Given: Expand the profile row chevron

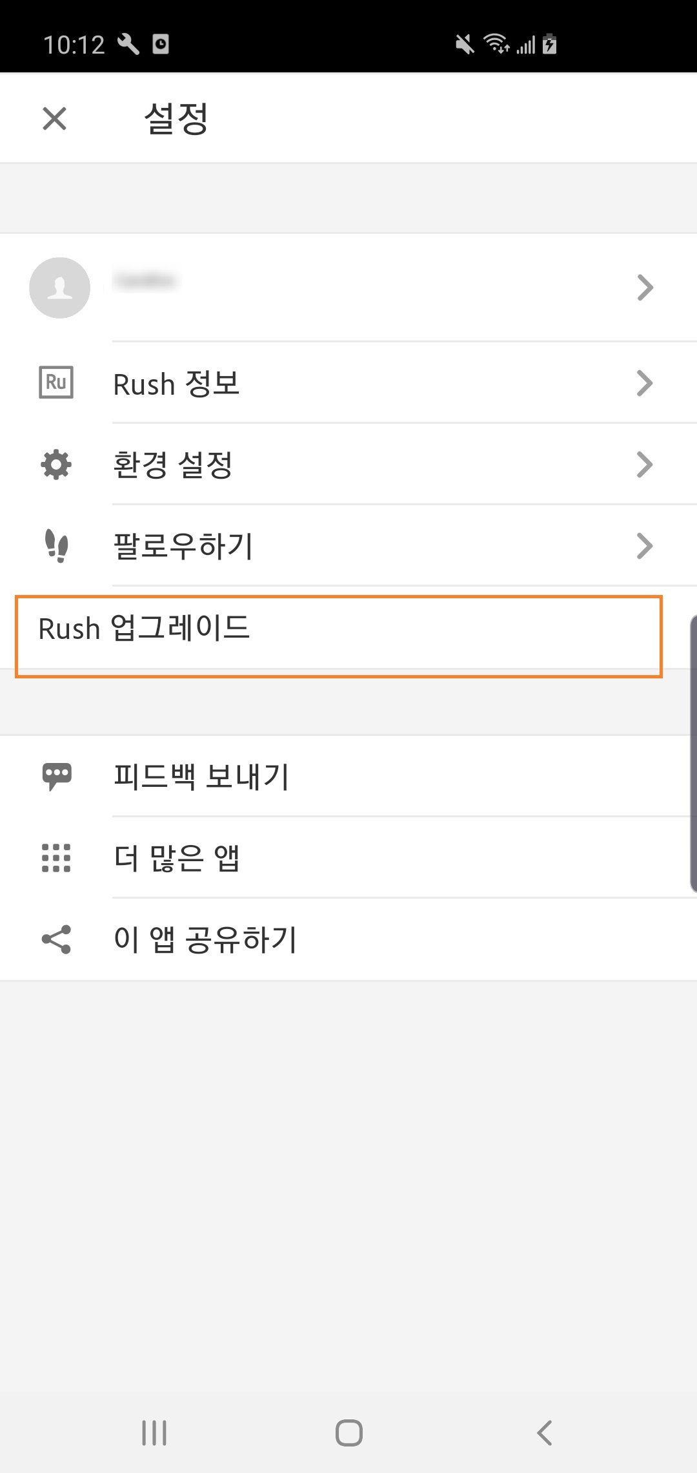Looking at the screenshot, I should click(x=645, y=288).
